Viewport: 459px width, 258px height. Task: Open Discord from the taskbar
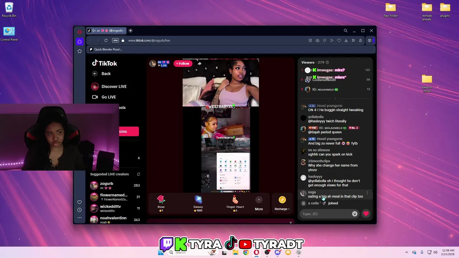(x=277, y=253)
